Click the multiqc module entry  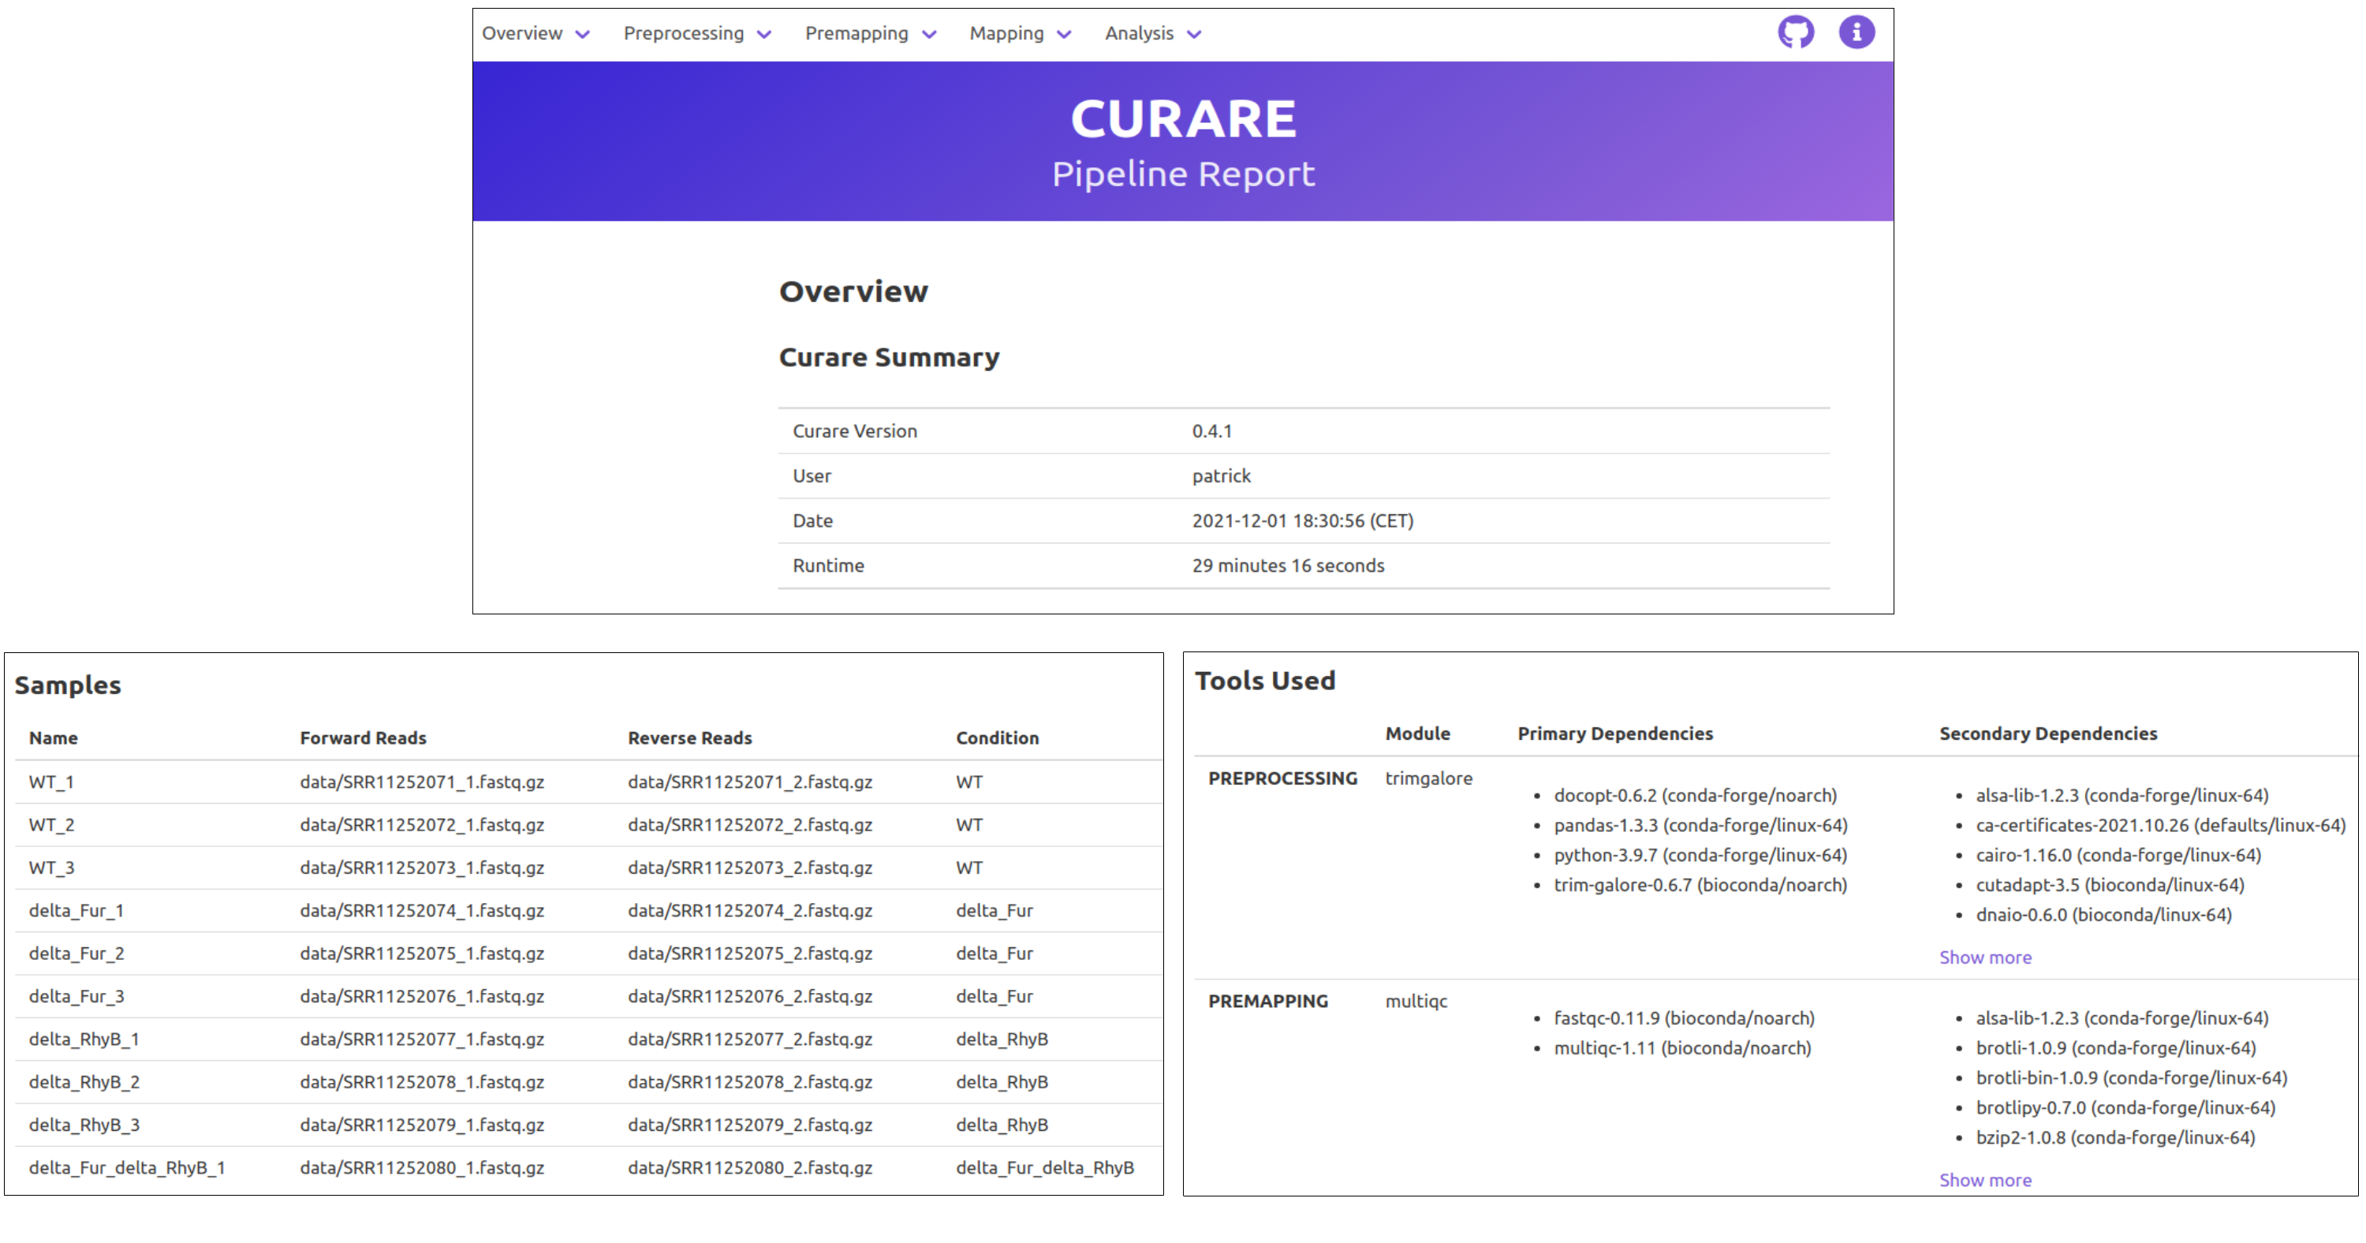1417,1002
